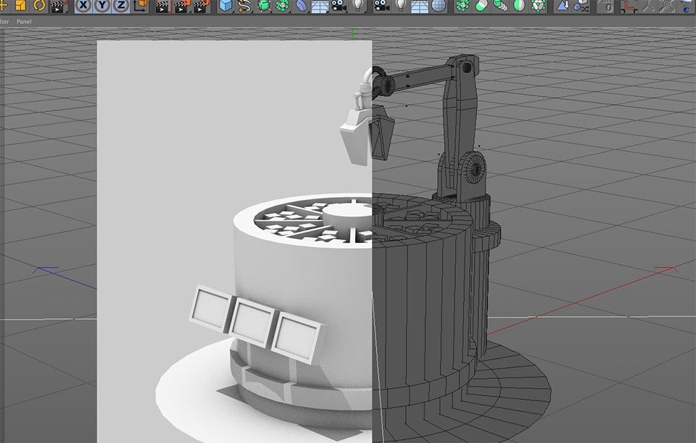Viewport: 696px width, 443px height.
Task: Toggle the Y axis lock
Action: pos(102,6)
